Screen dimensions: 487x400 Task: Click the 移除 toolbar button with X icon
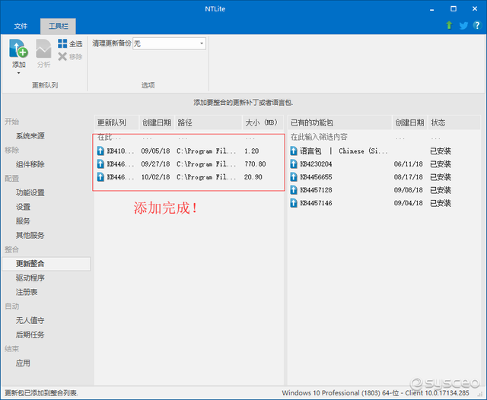(70, 57)
